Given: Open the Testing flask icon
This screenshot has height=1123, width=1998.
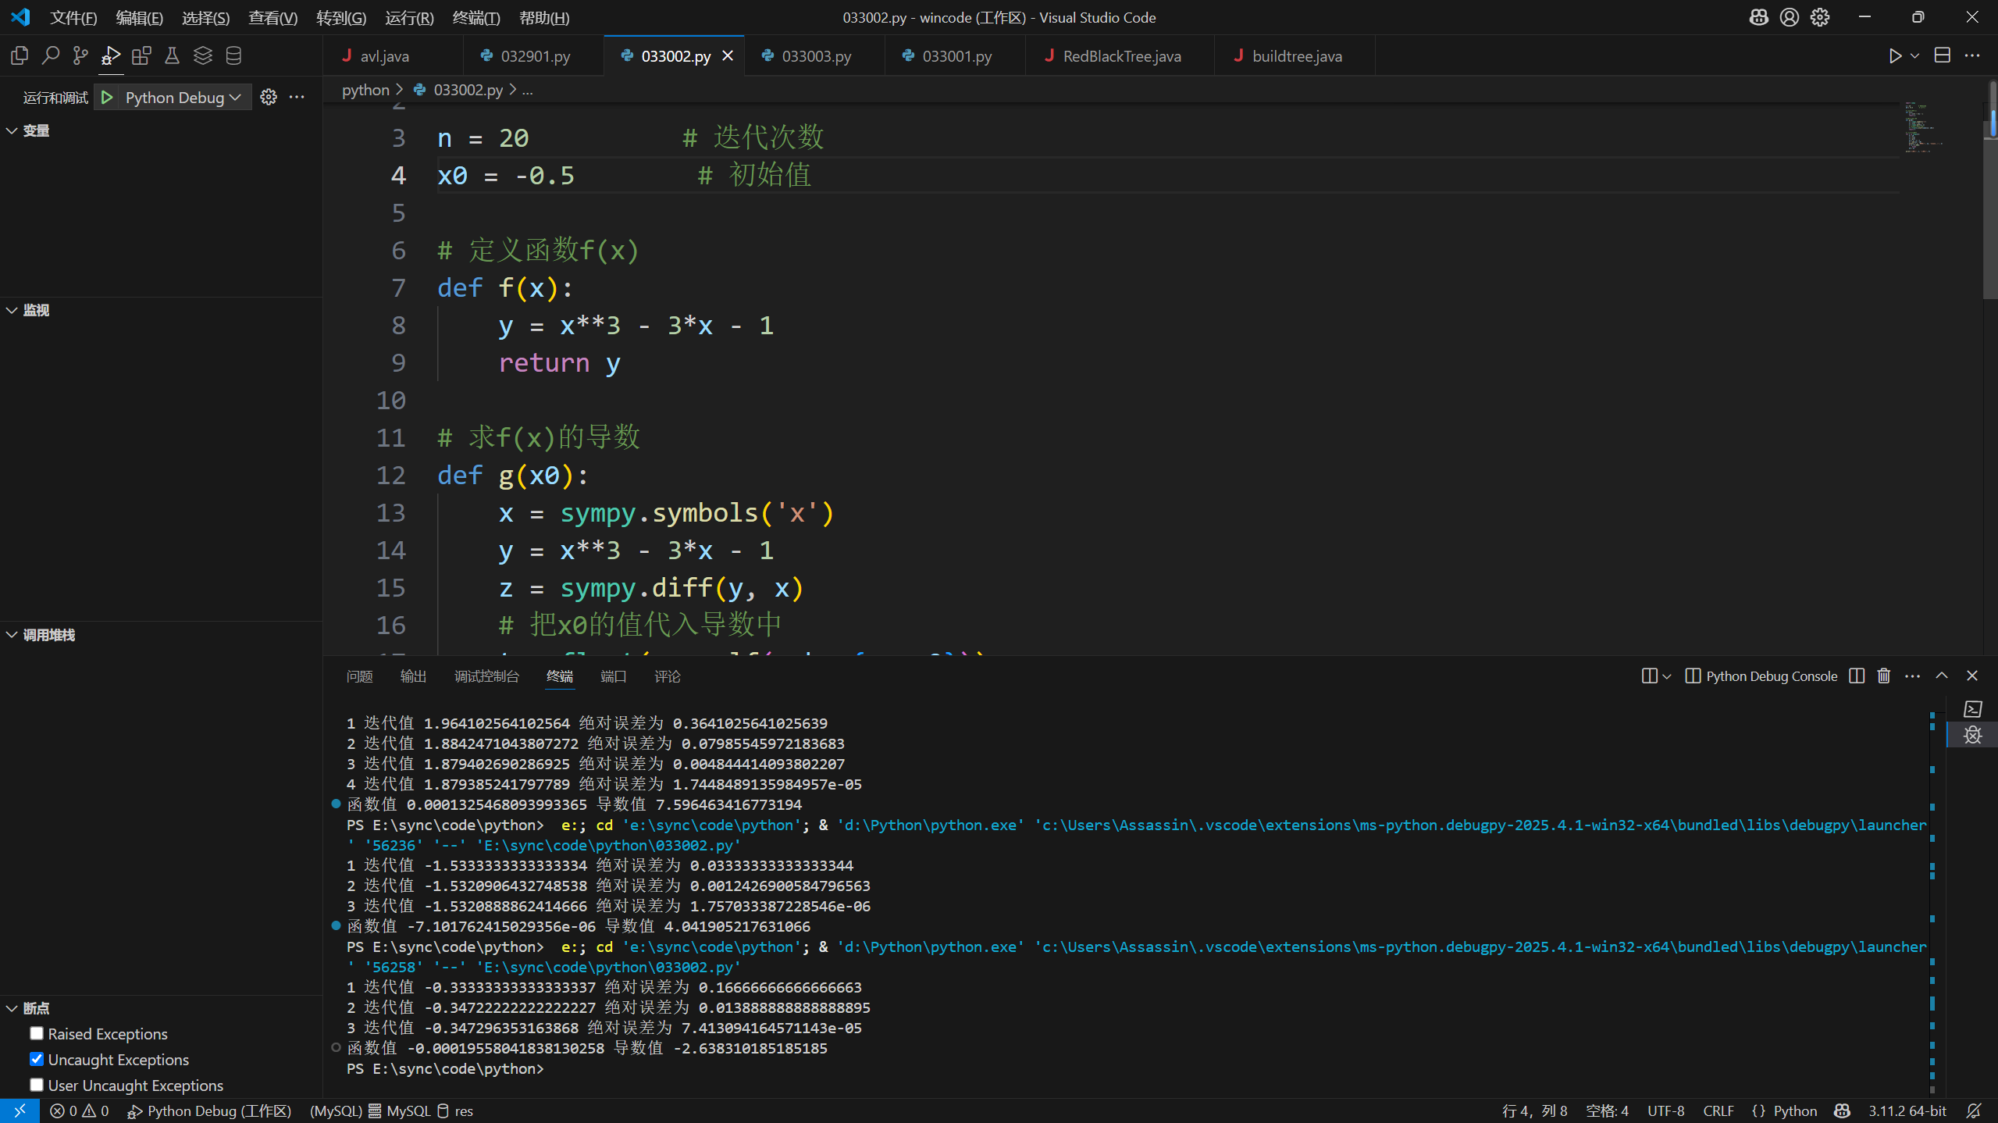Looking at the screenshot, I should (x=172, y=55).
